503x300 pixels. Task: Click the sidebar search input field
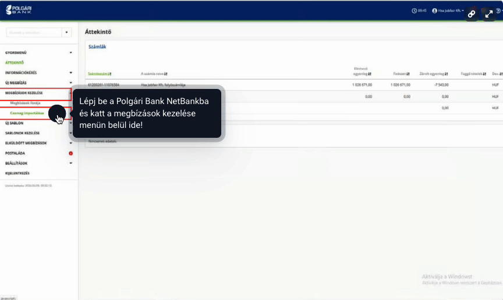pyautogui.click(x=34, y=33)
